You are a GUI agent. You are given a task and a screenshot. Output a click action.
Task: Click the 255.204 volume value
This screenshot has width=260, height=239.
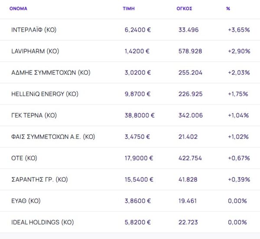coord(190,72)
